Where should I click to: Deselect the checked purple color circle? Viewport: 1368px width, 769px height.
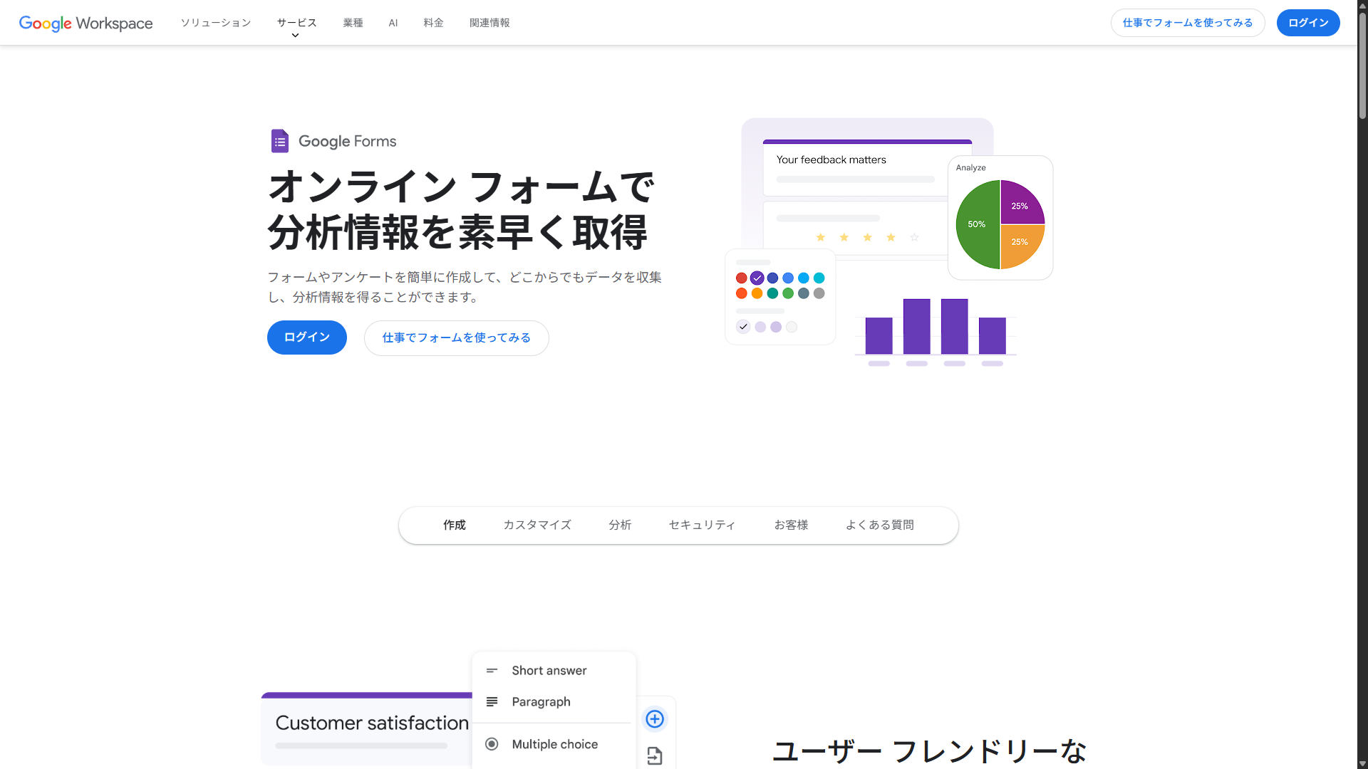[x=757, y=278]
